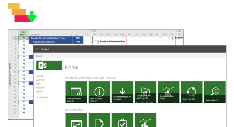The image size is (234, 127).
Task: Click the 2030 year header in timescale
Action: coord(94,31)
